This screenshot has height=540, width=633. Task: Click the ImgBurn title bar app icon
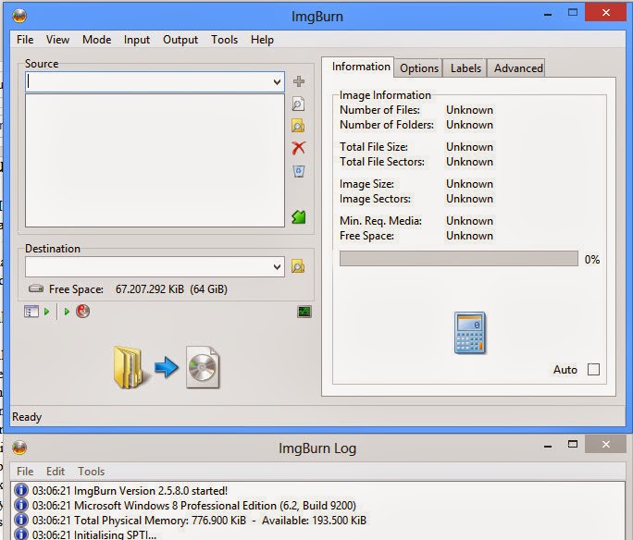[x=19, y=16]
